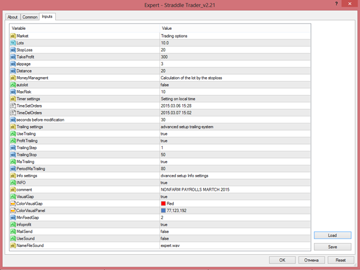Click the comment value NONFARM PAYROLLS MARTCH 2015

coord(195,190)
